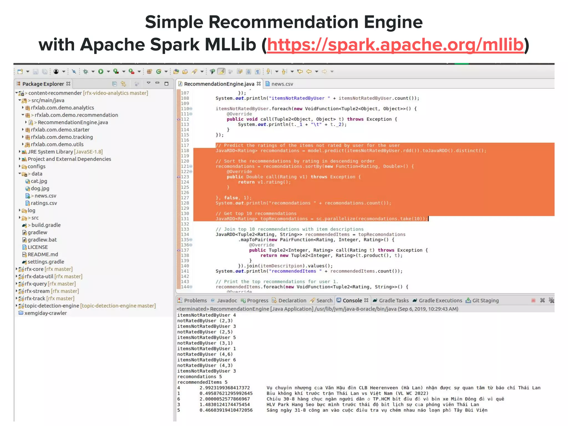Viewport: 568px width, 426px height.
Task: Toggle Skip All Breakpoints button
Action: [73, 72]
